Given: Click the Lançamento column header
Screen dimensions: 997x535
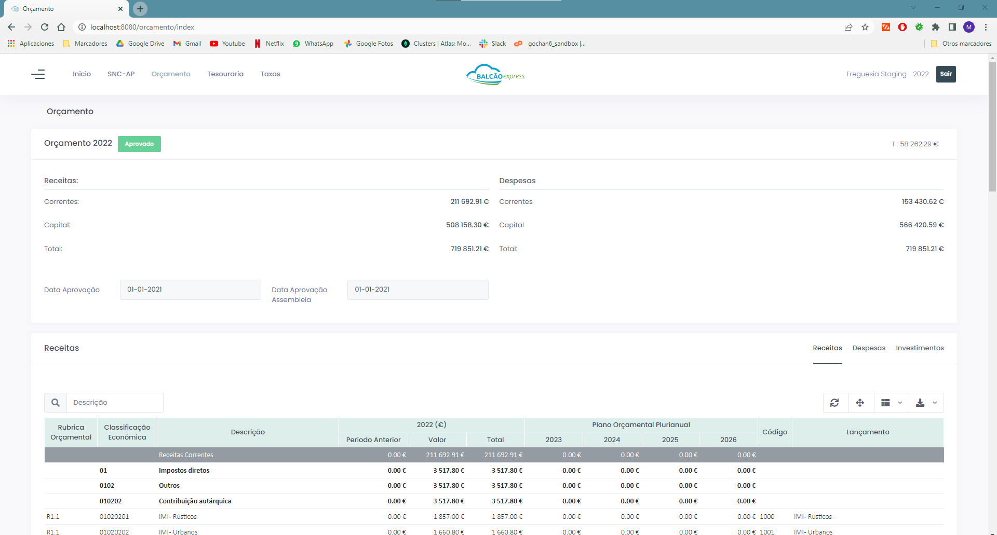Looking at the screenshot, I should point(868,432).
